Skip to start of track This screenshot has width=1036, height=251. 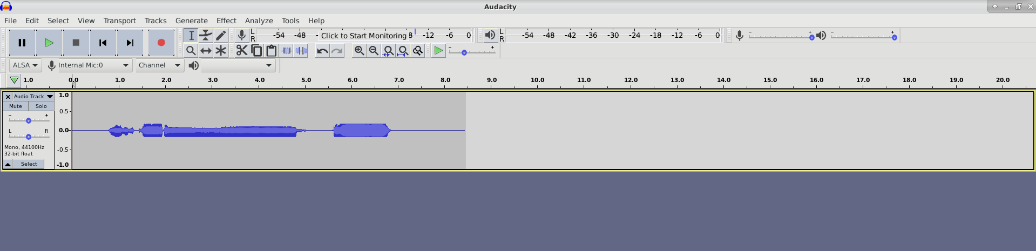(x=103, y=43)
